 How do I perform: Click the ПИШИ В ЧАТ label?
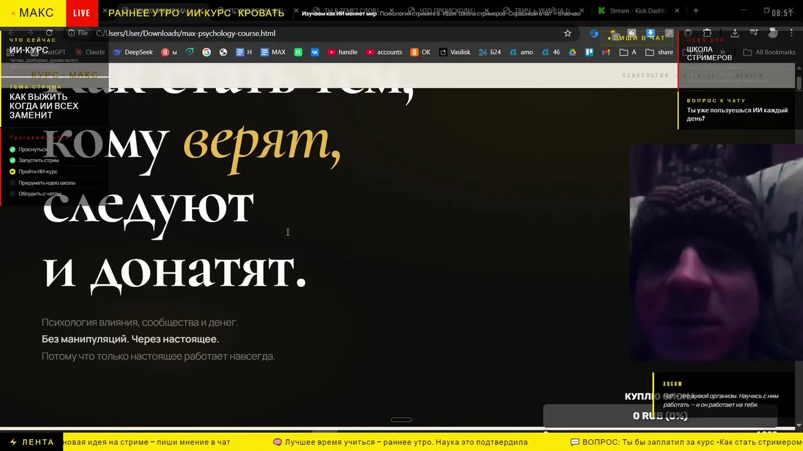tap(636, 38)
